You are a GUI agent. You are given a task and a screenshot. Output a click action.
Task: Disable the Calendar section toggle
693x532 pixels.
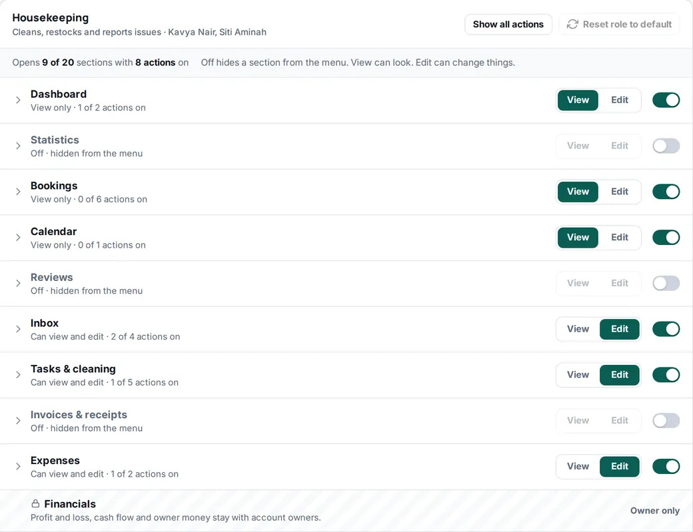pyautogui.click(x=666, y=238)
